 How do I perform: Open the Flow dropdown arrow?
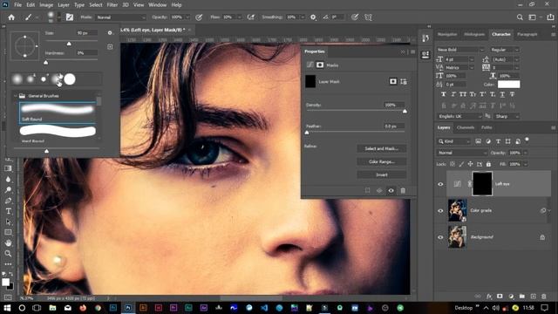pos(240,17)
